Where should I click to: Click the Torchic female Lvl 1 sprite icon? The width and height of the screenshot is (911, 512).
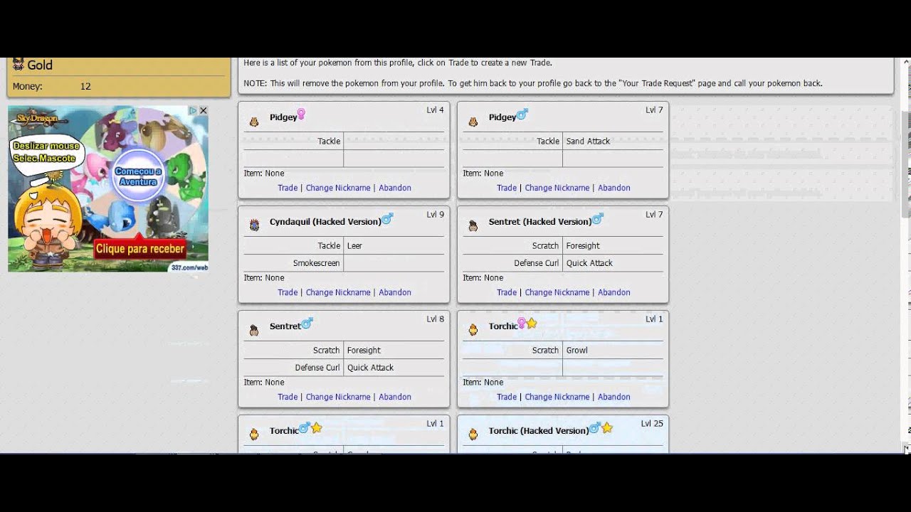473,330
